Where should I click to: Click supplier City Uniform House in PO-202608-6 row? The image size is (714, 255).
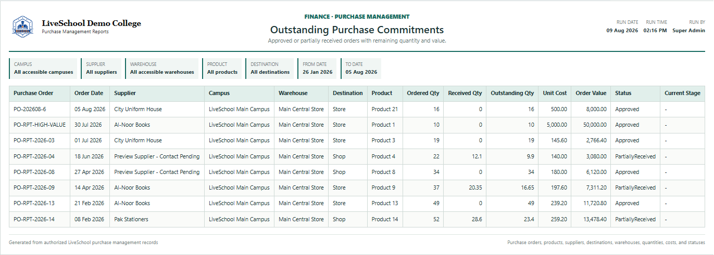138,110
